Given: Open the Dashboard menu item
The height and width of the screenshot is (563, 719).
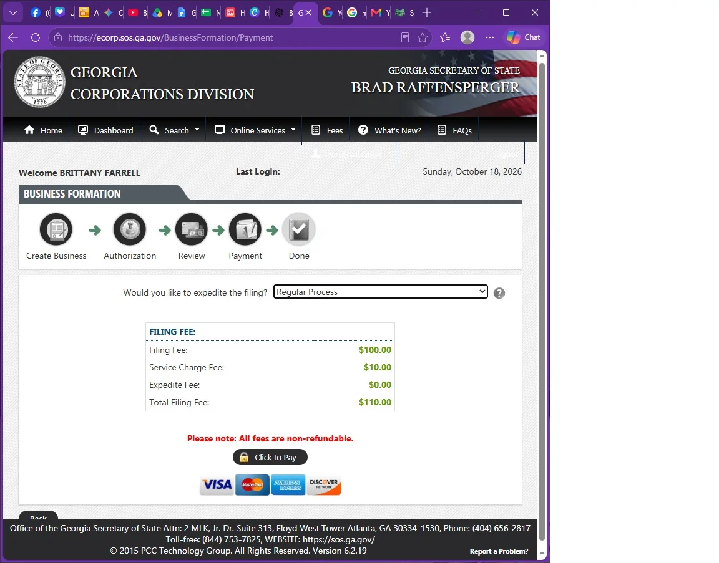Looking at the screenshot, I should click(105, 130).
